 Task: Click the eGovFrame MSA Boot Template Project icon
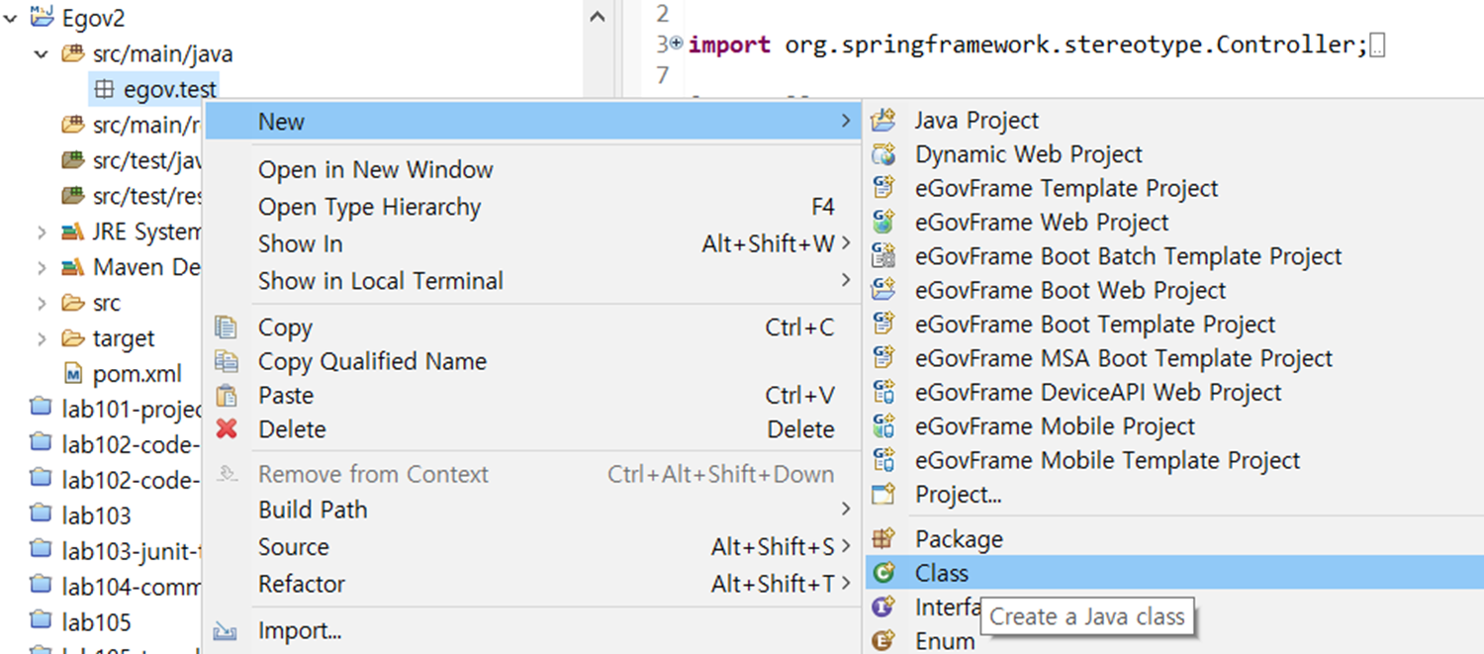point(882,358)
